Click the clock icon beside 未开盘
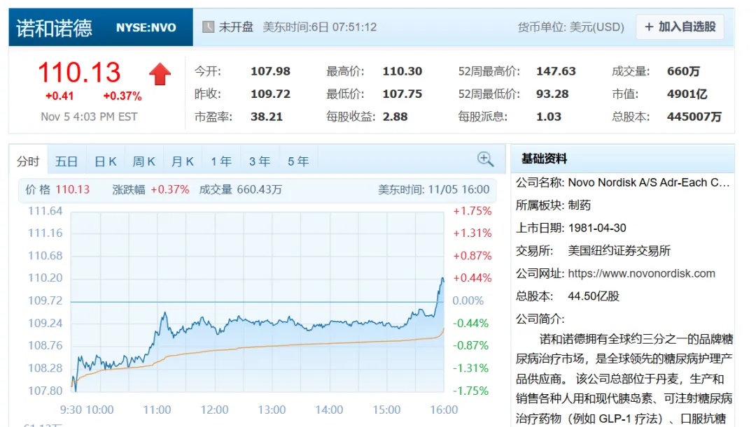Image resolution: width=756 pixels, height=427 pixels. click(208, 27)
